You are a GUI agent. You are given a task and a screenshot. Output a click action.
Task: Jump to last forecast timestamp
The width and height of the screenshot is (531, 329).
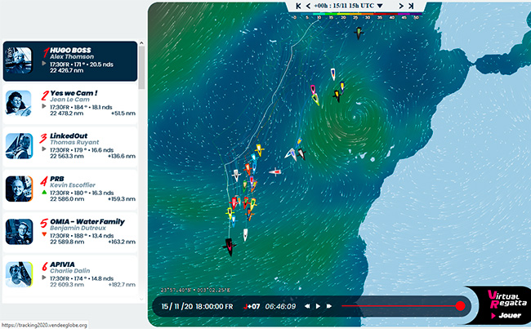click(411, 6)
